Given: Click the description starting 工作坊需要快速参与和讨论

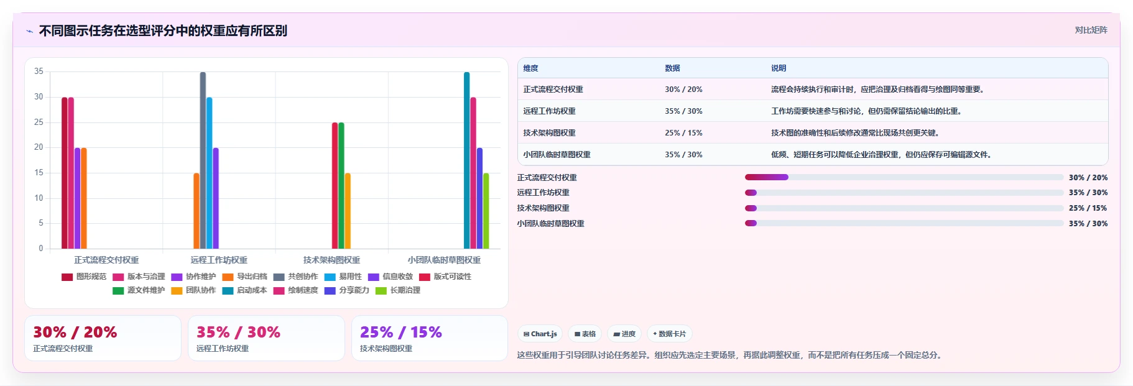Looking at the screenshot, I should click(x=867, y=111).
